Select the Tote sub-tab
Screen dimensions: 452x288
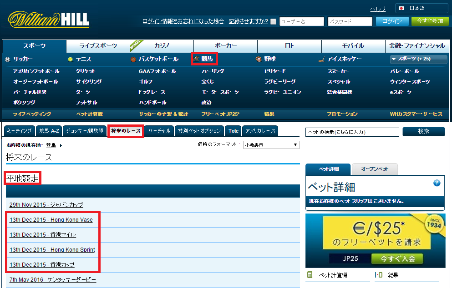(x=233, y=131)
